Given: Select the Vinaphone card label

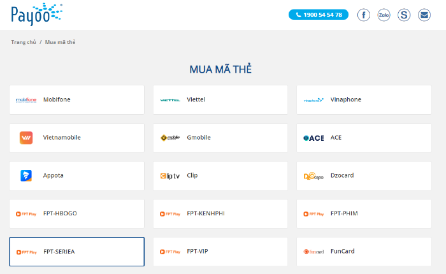Looking at the screenshot, I should (345, 99).
